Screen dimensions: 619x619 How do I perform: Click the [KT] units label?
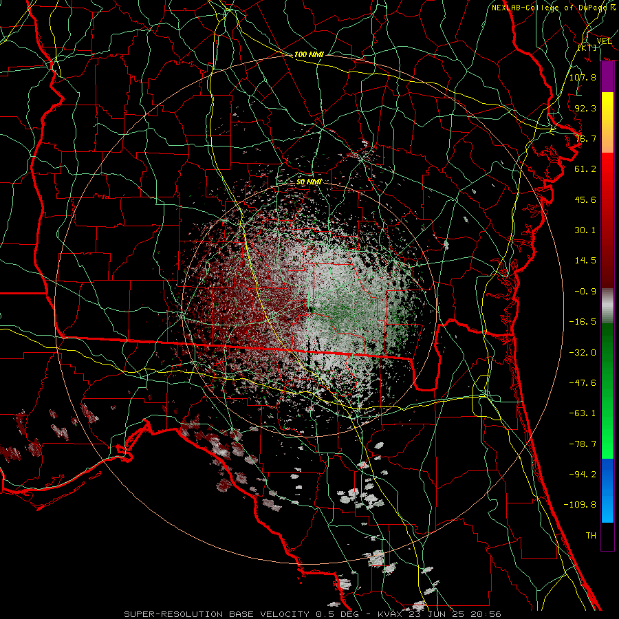point(587,47)
